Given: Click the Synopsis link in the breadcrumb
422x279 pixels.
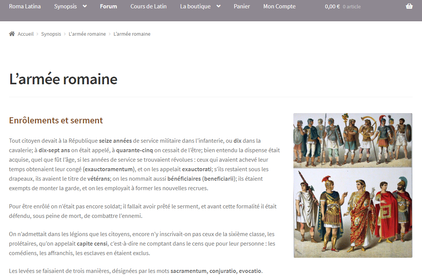Looking at the screenshot, I should (x=51, y=34).
